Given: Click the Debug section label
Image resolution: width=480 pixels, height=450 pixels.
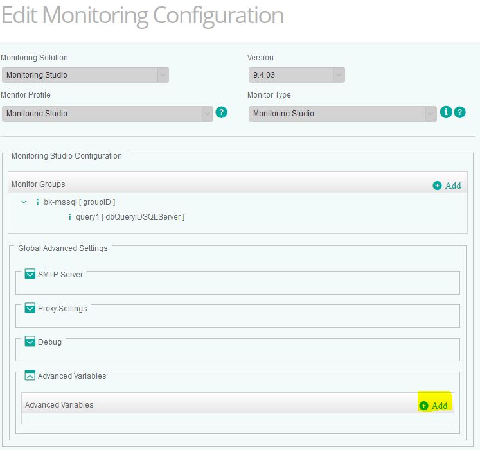Looking at the screenshot, I should click(x=49, y=342).
